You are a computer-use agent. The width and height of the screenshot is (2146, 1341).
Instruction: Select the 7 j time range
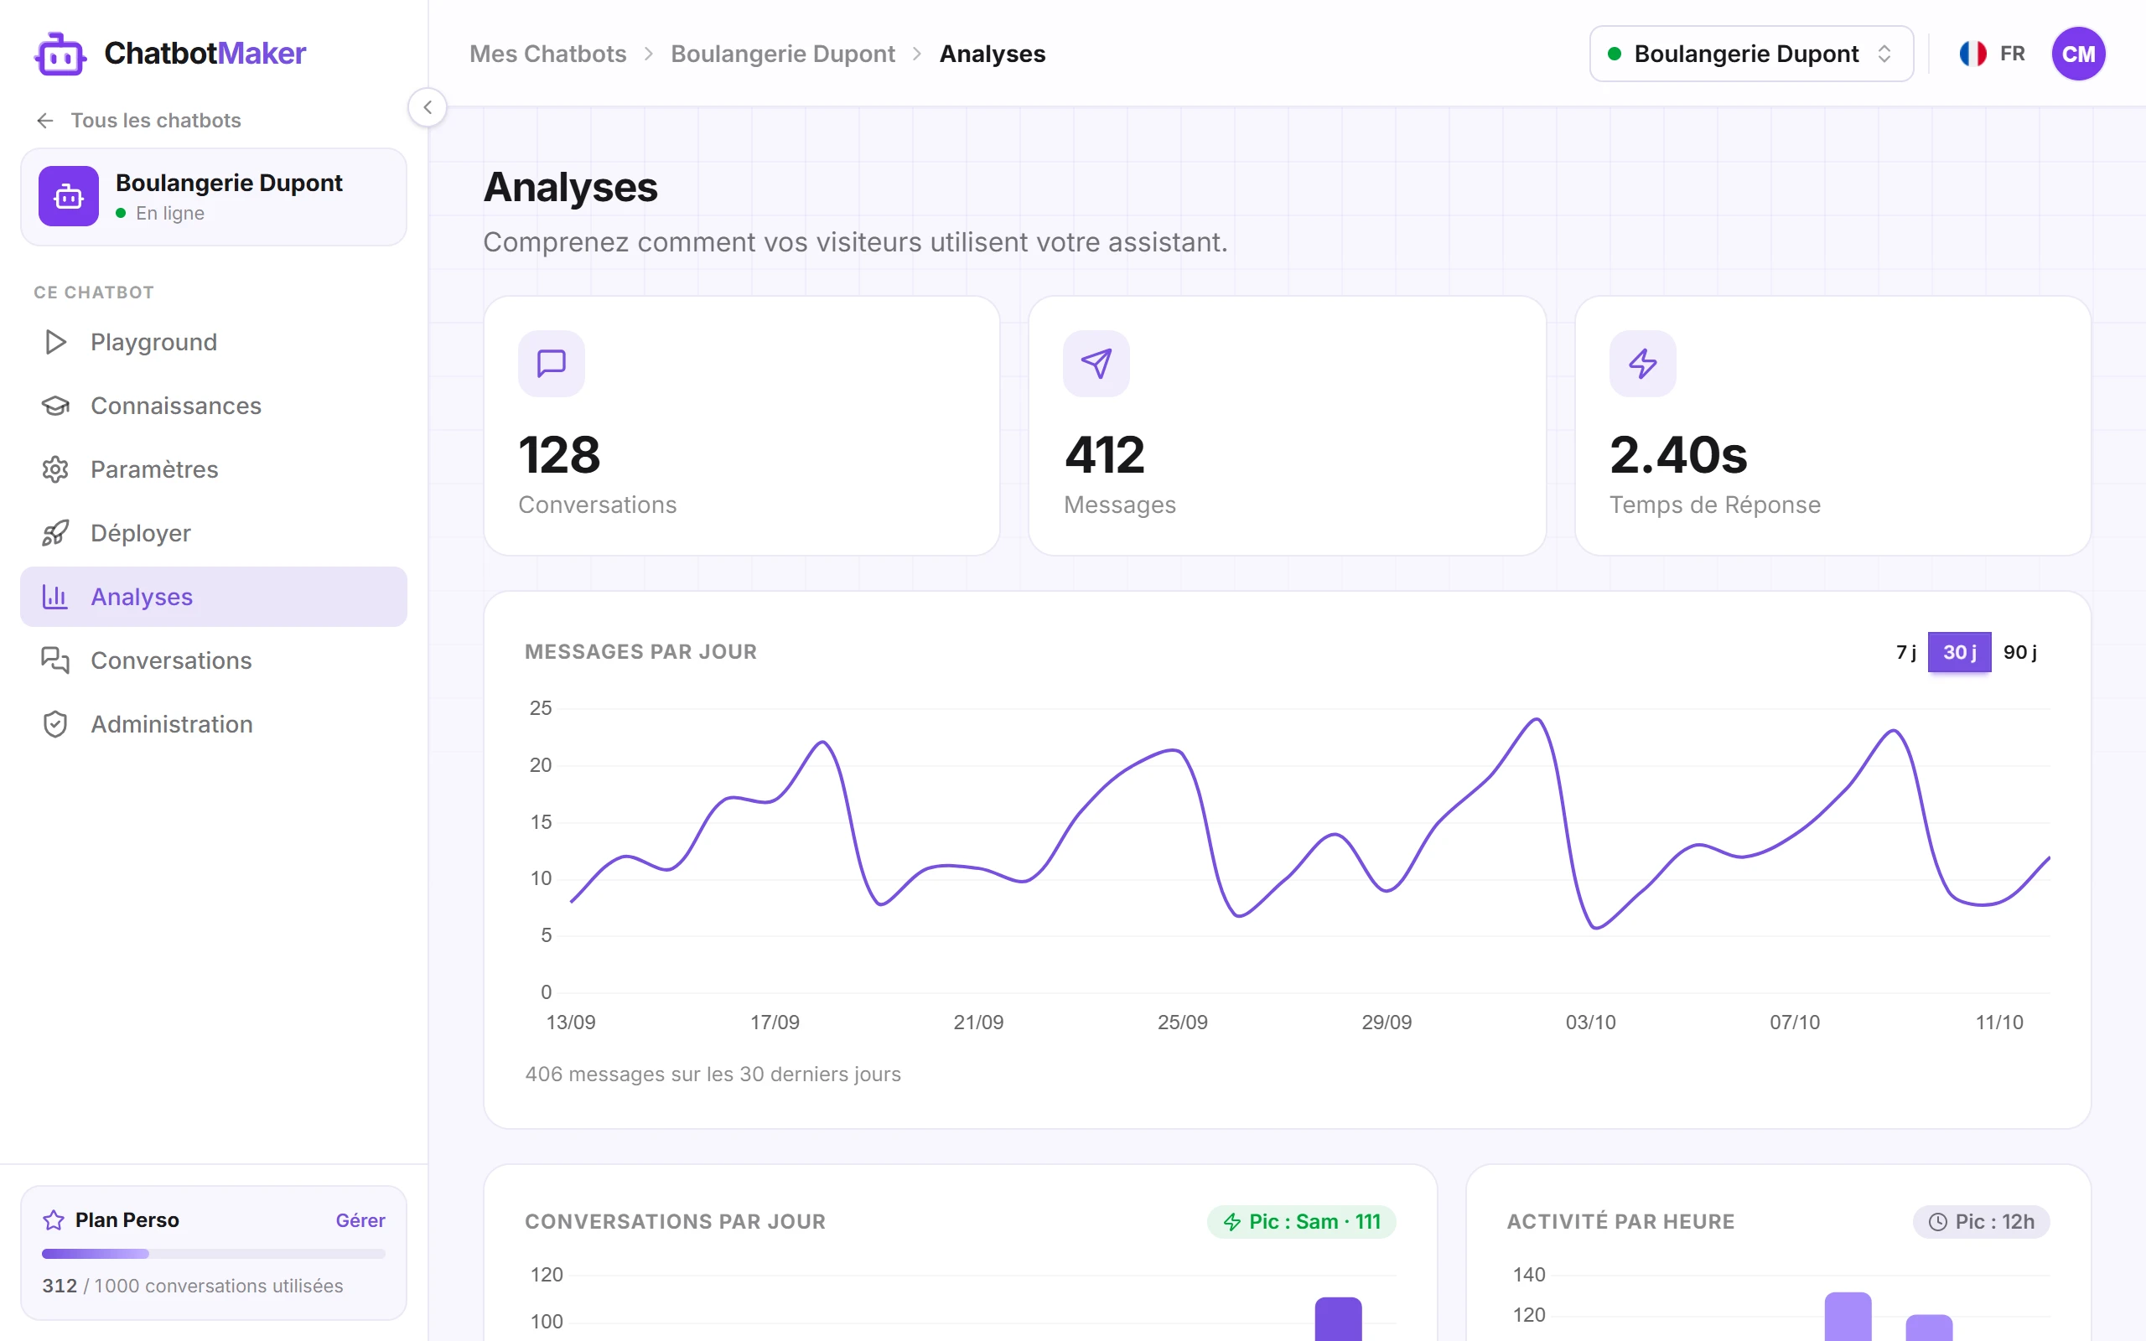click(1905, 653)
